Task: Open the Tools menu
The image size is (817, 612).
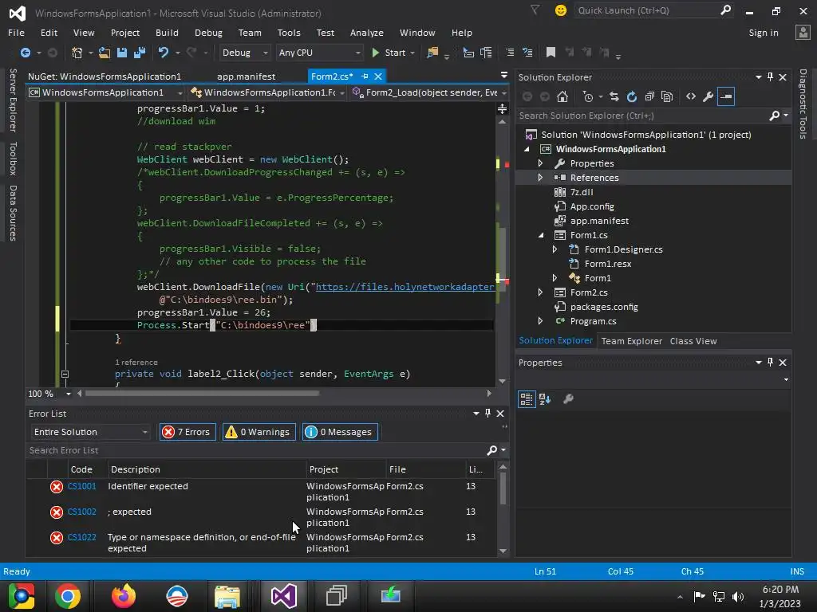Action: (289, 32)
